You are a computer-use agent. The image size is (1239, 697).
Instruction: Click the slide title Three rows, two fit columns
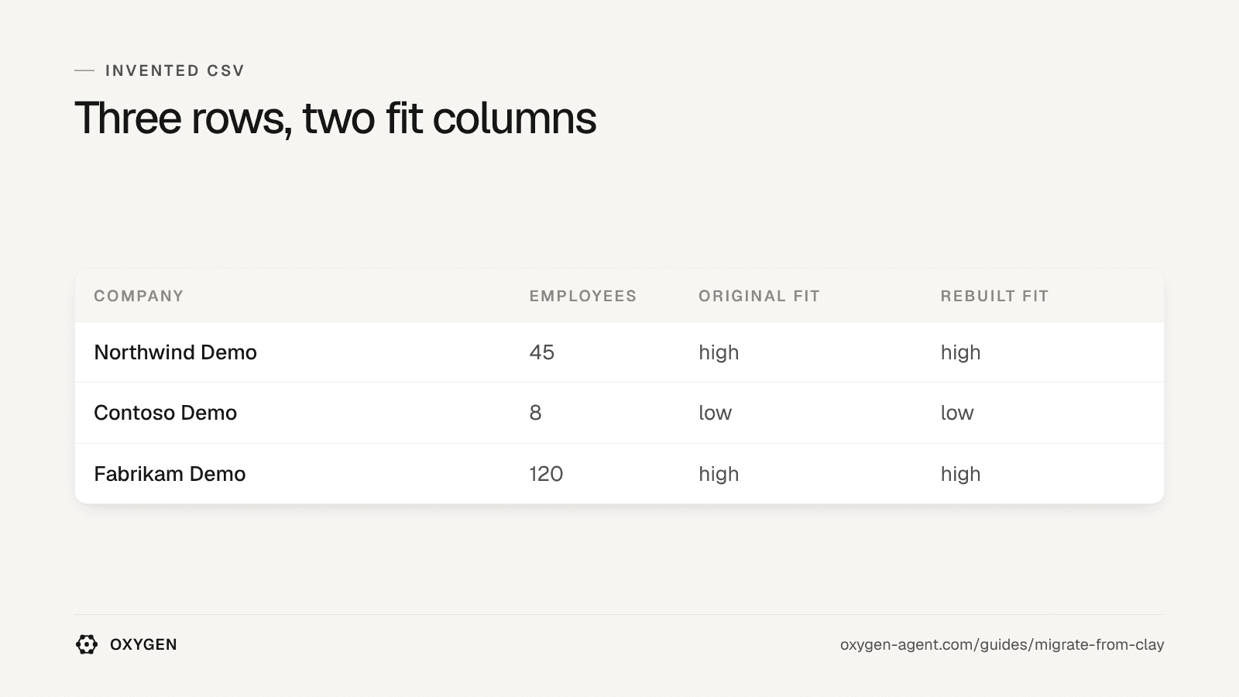[335, 118]
